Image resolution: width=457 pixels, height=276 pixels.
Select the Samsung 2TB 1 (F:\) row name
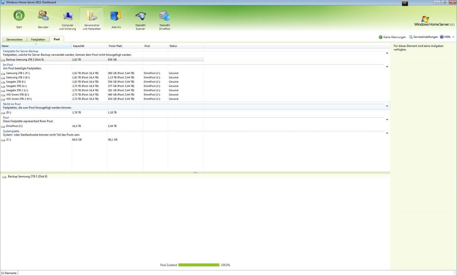(x=18, y=73)
